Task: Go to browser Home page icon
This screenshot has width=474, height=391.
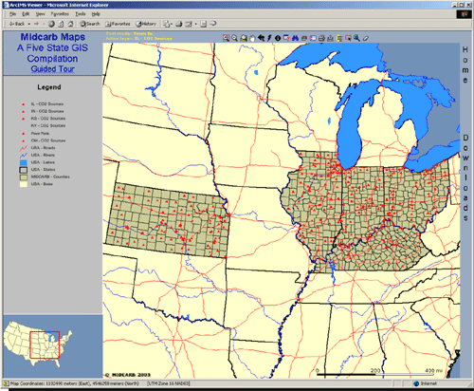Action: (x=70, y=24)
